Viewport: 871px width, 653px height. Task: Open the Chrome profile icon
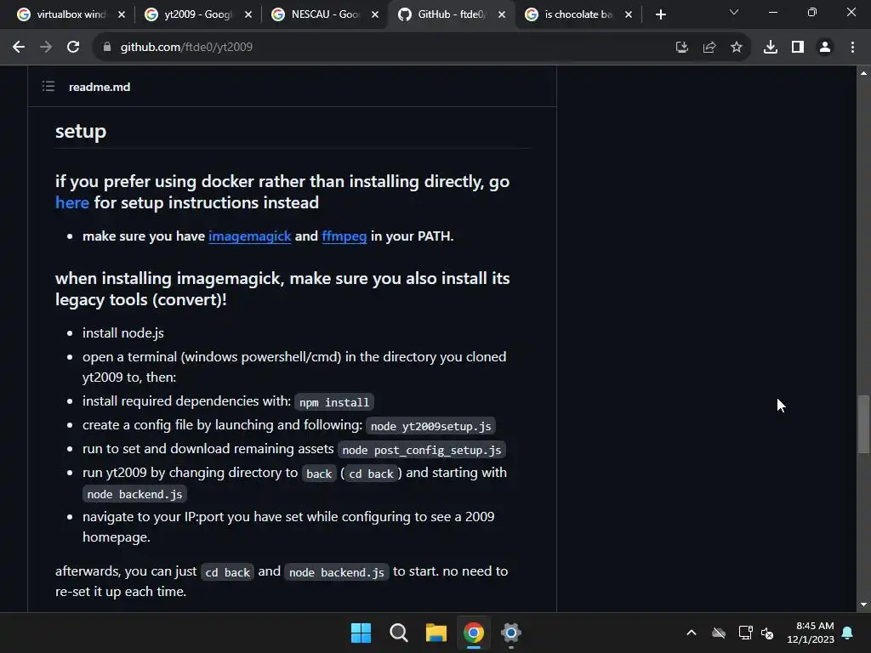click(x=825, y=48)
